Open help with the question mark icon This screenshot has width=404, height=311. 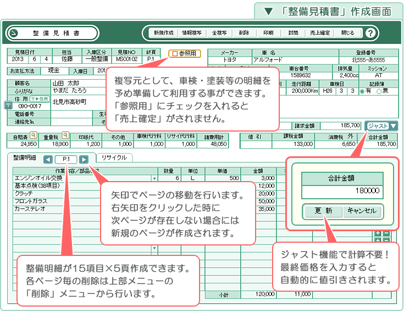click(x=370, y=33)
